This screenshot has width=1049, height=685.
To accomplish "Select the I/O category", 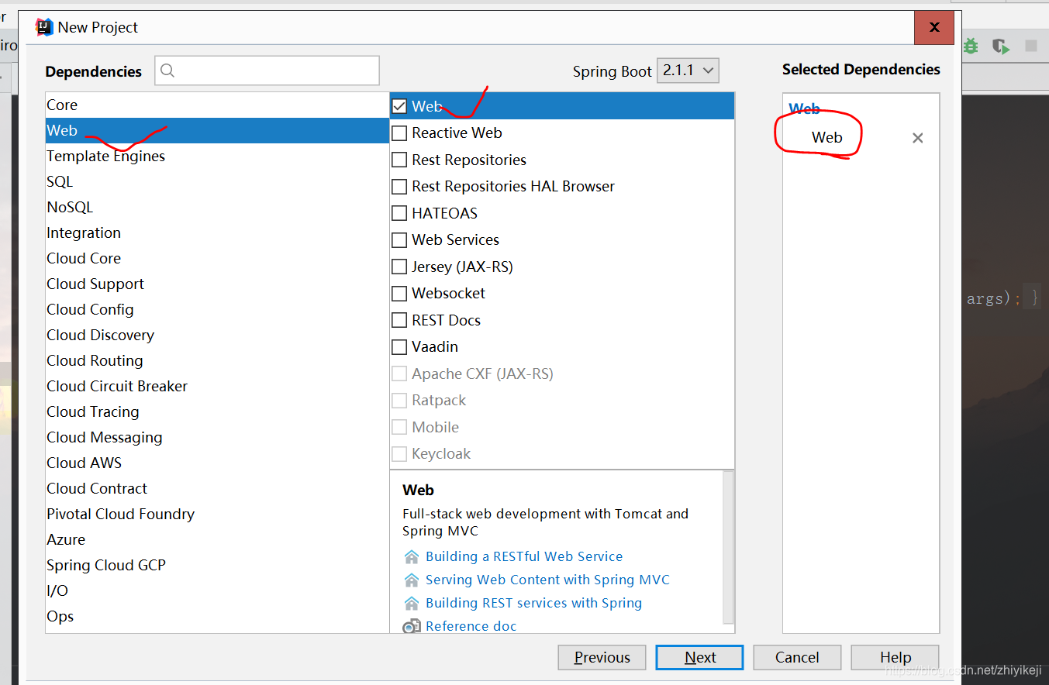I will point(217,590).
